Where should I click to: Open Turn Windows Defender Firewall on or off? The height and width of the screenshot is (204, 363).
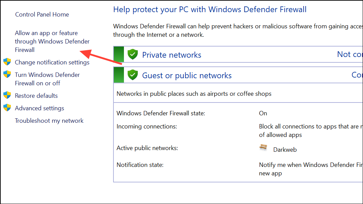point(47,79)
